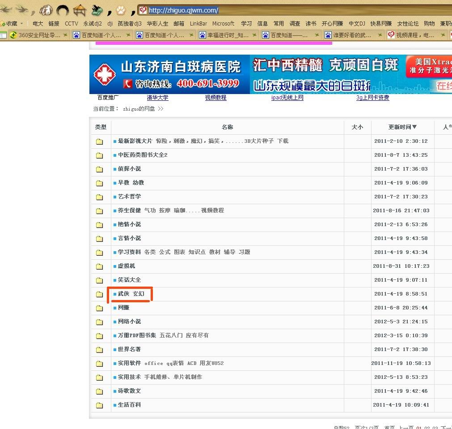Click the CCTV bookmark in favorites bar
This screenshot has width=452, height=429.
pyautogui.click(x=71, y=24)
